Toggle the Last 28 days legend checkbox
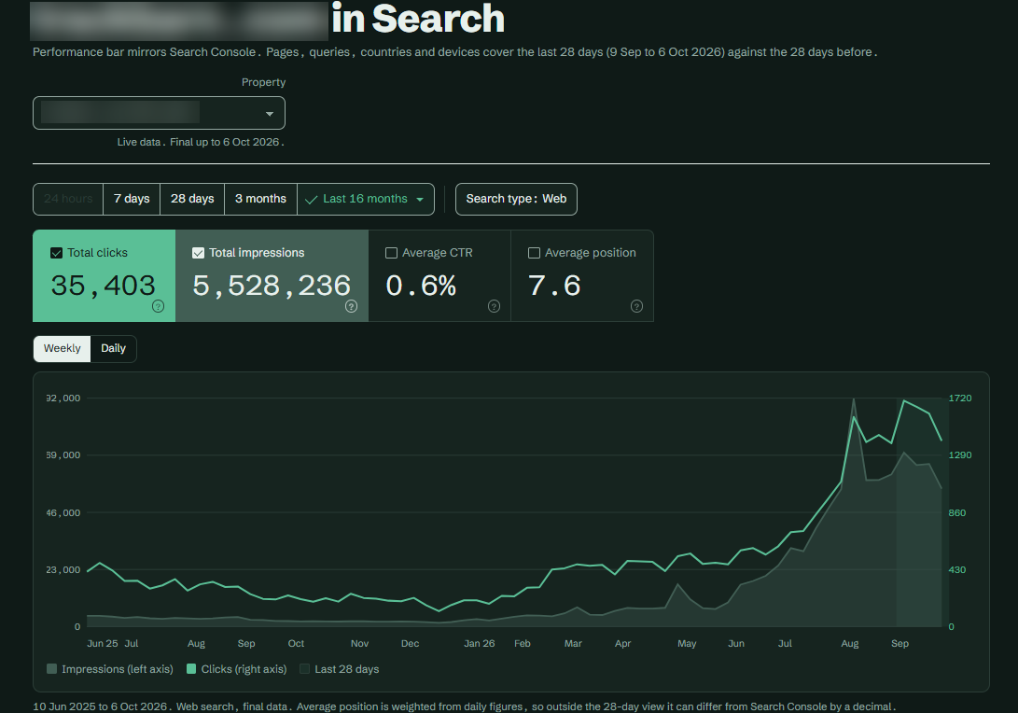 click(x=304, y=669)
